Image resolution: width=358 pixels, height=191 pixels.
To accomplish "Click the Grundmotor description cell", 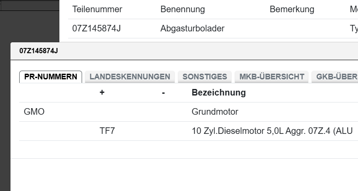I will click(215, 112).
